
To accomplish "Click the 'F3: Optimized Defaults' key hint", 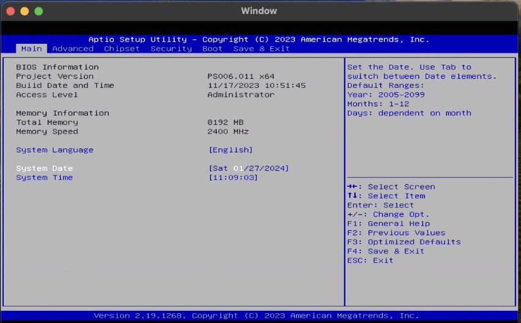I will click(x=404, y=242).
